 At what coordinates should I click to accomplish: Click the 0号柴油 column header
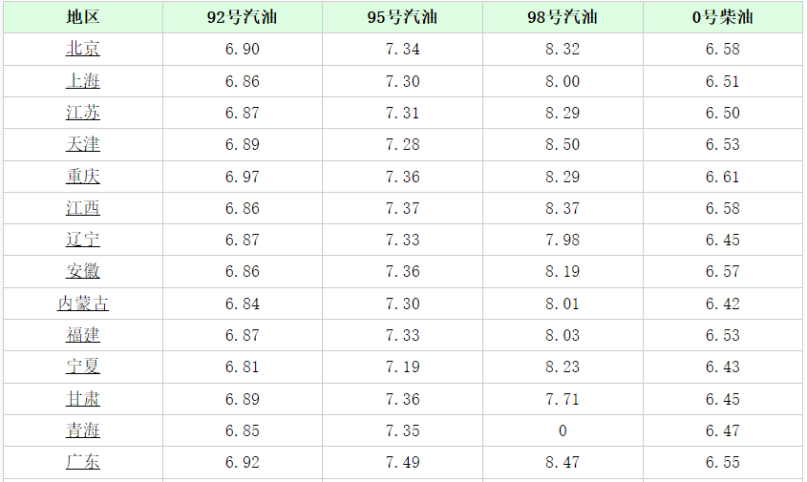723,17
